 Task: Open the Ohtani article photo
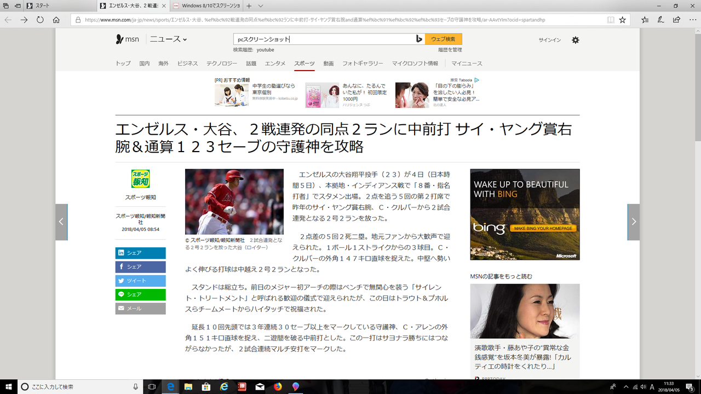[x=234, y=202]
